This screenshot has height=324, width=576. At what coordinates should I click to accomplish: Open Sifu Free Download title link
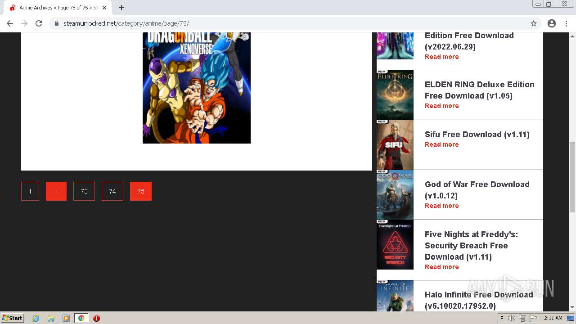(x=477, y=134)
